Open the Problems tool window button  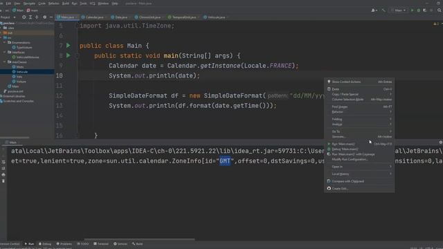point(64,244)
